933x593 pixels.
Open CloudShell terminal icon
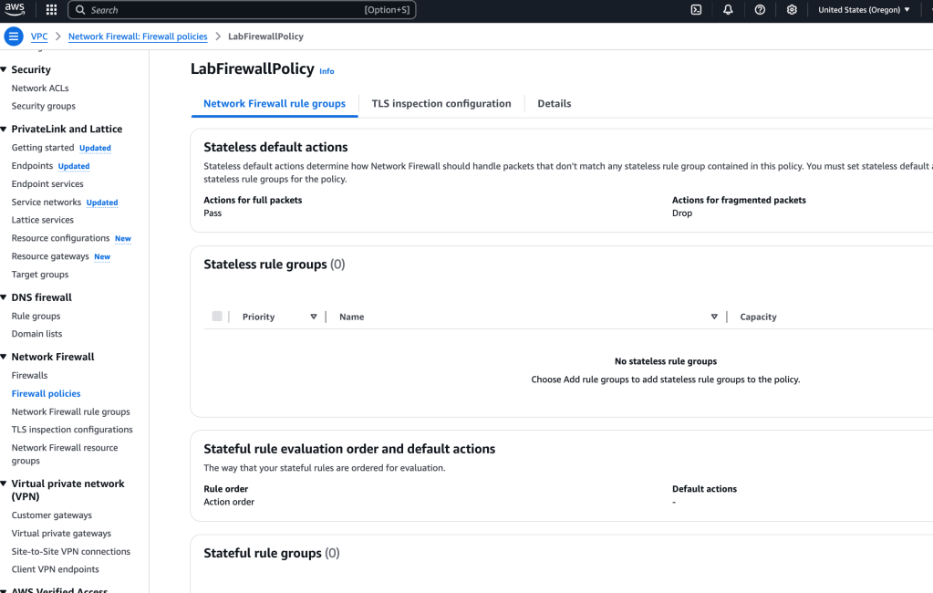click(696, 10)
